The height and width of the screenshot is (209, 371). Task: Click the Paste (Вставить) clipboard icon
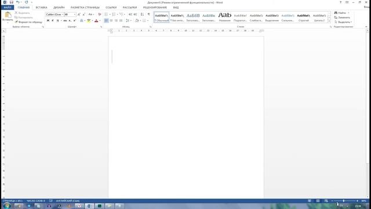click(8, 15)
